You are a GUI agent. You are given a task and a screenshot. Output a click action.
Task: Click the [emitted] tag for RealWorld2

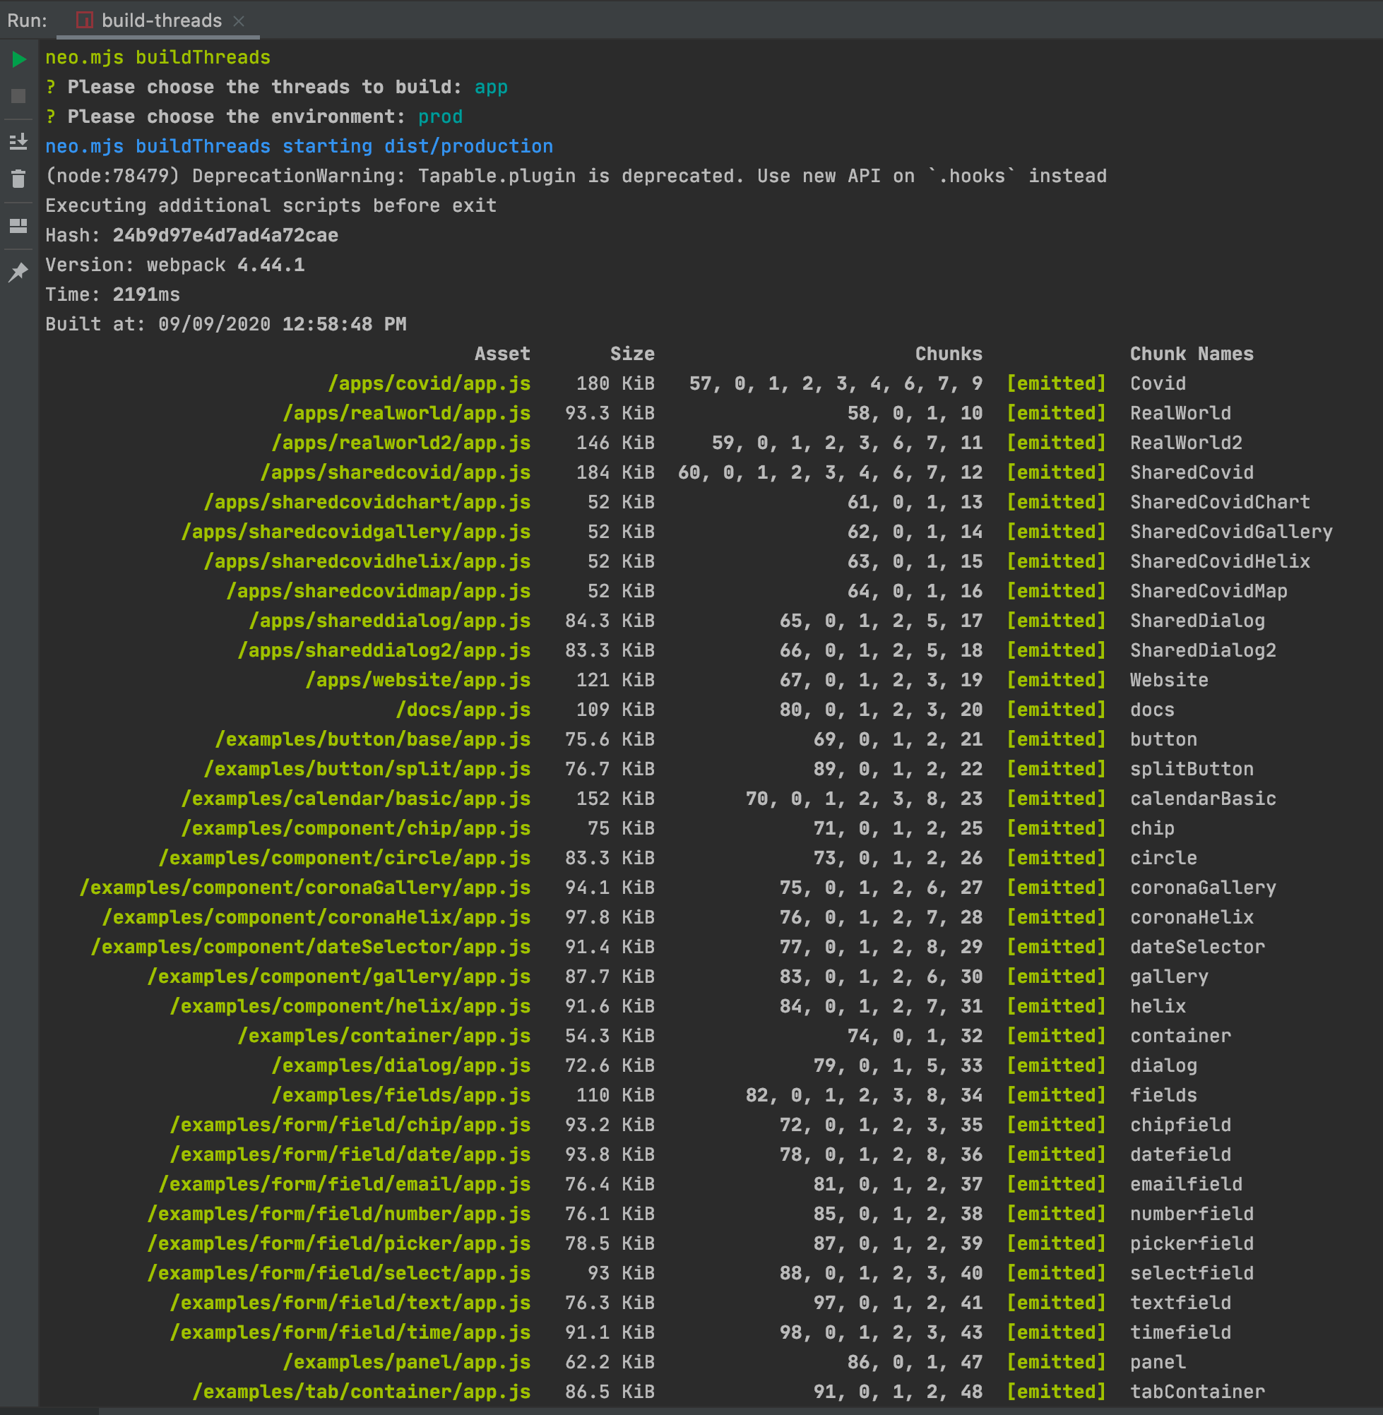(x=1055, y=443)
